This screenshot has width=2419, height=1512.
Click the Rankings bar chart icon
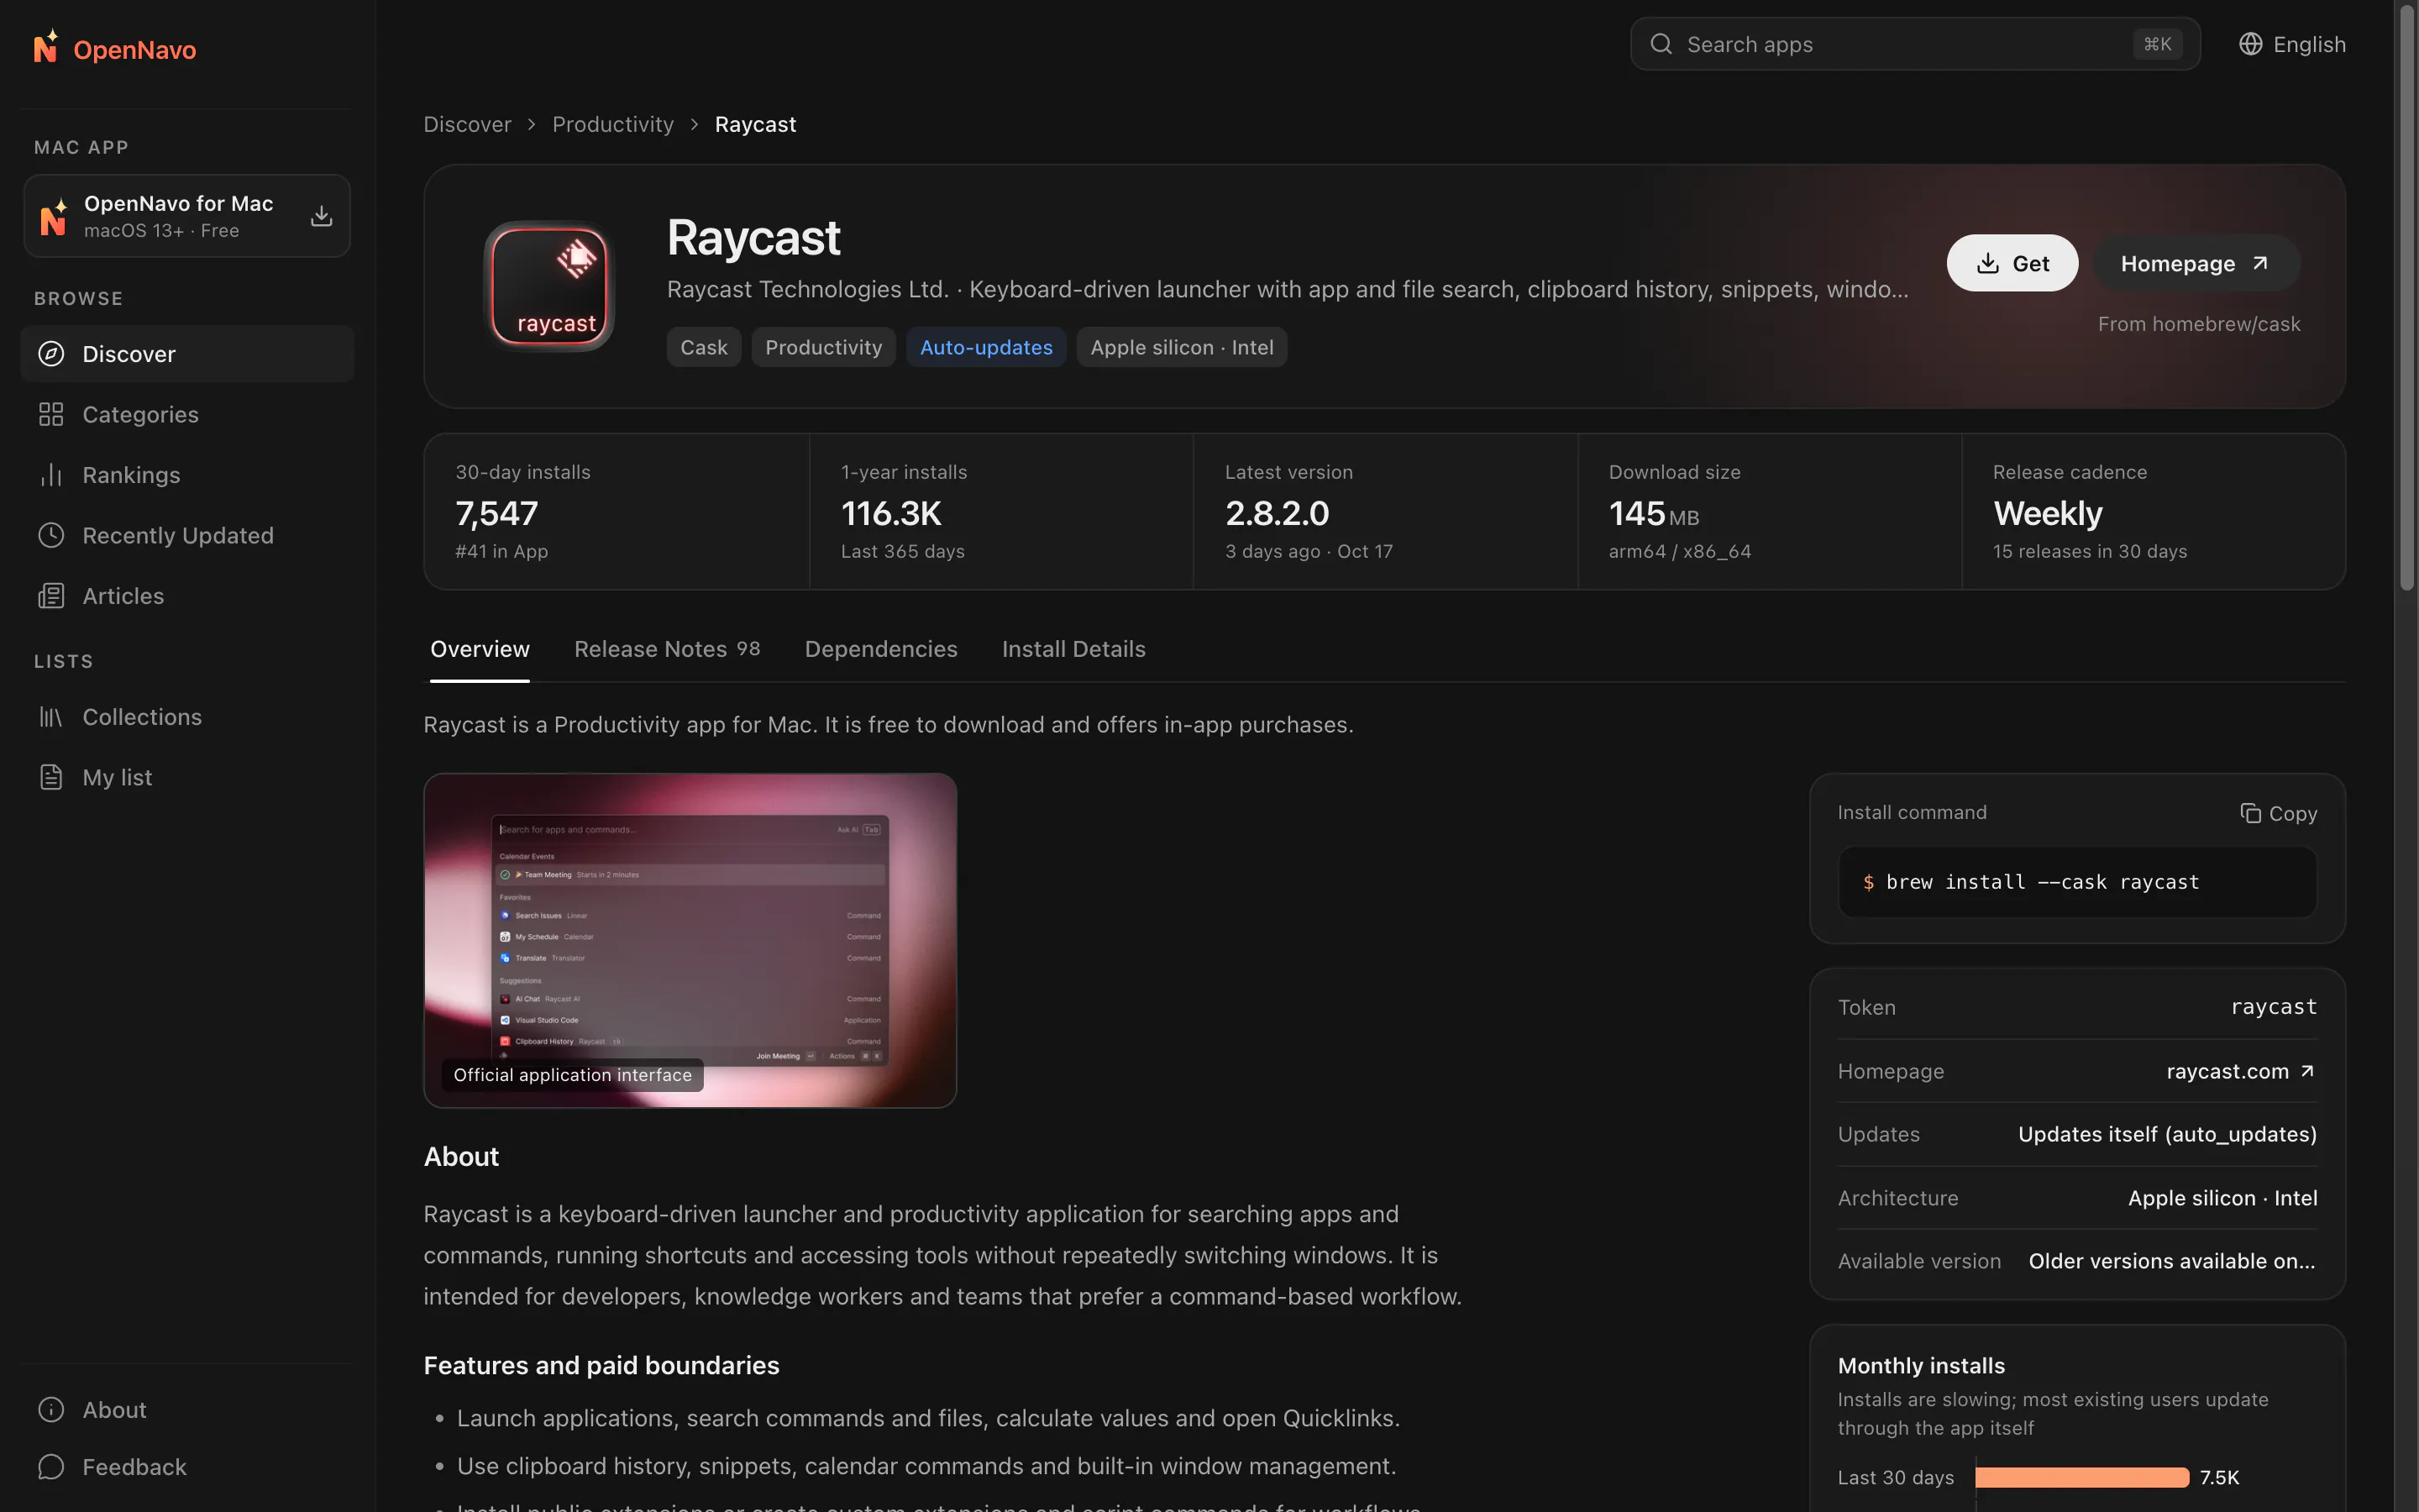tap(51, 475)
